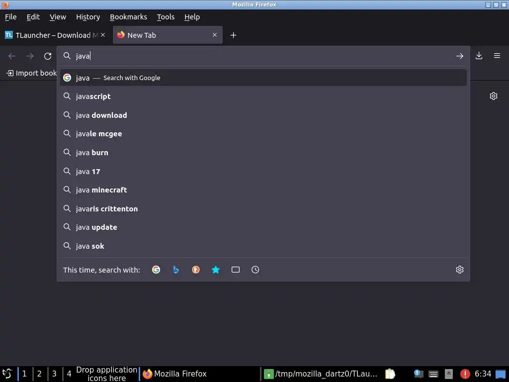
Task: Choose the 'javascript' suggestion
Action: 263,96
